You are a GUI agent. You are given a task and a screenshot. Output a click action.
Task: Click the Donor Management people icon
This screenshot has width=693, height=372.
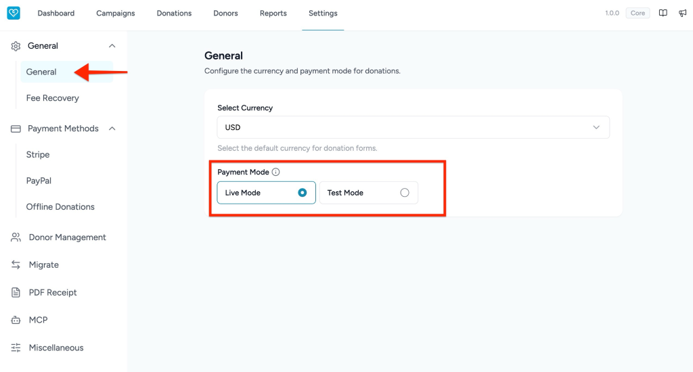point(16,237)
